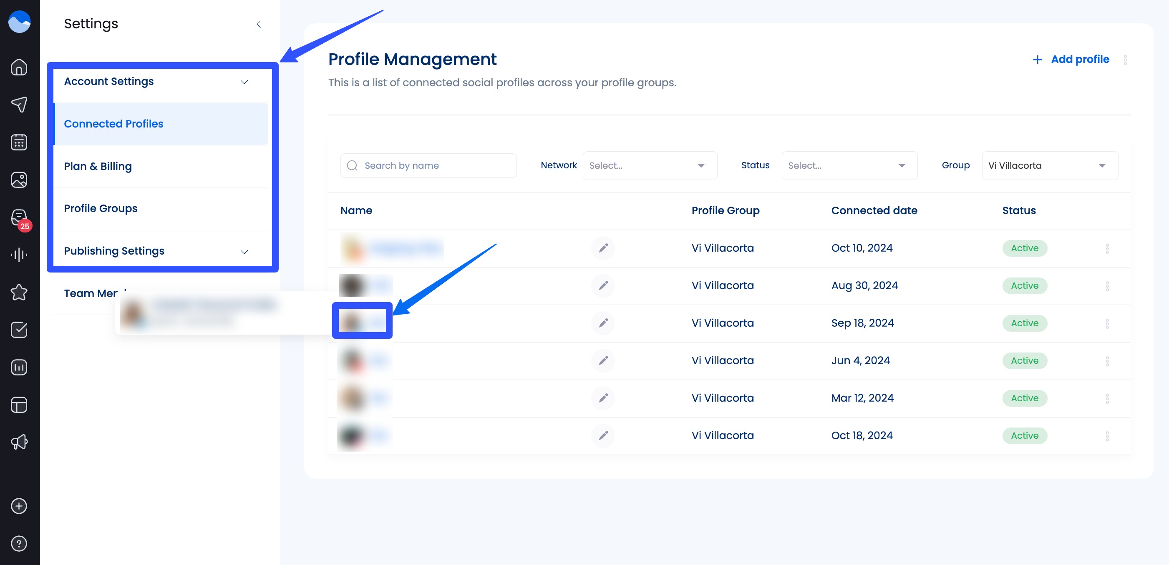Open the Help question-mark icon
1169x565 pixels.
click(x=19, y=543)
